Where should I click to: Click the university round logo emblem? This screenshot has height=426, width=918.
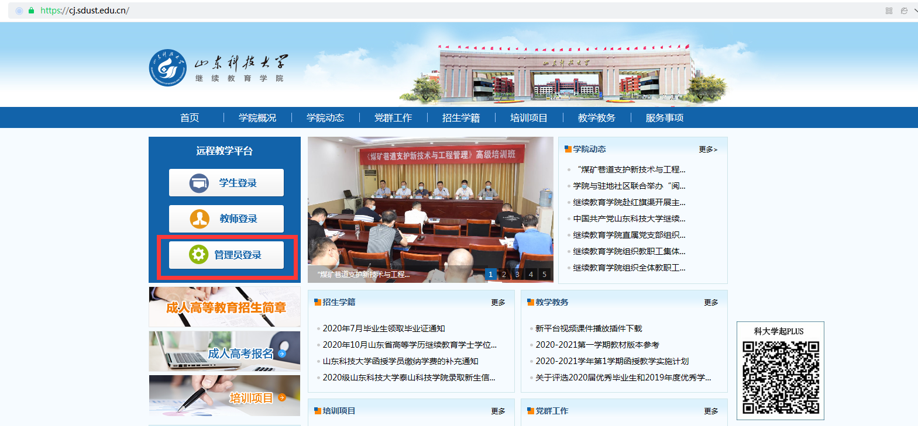tap(167, 68)
